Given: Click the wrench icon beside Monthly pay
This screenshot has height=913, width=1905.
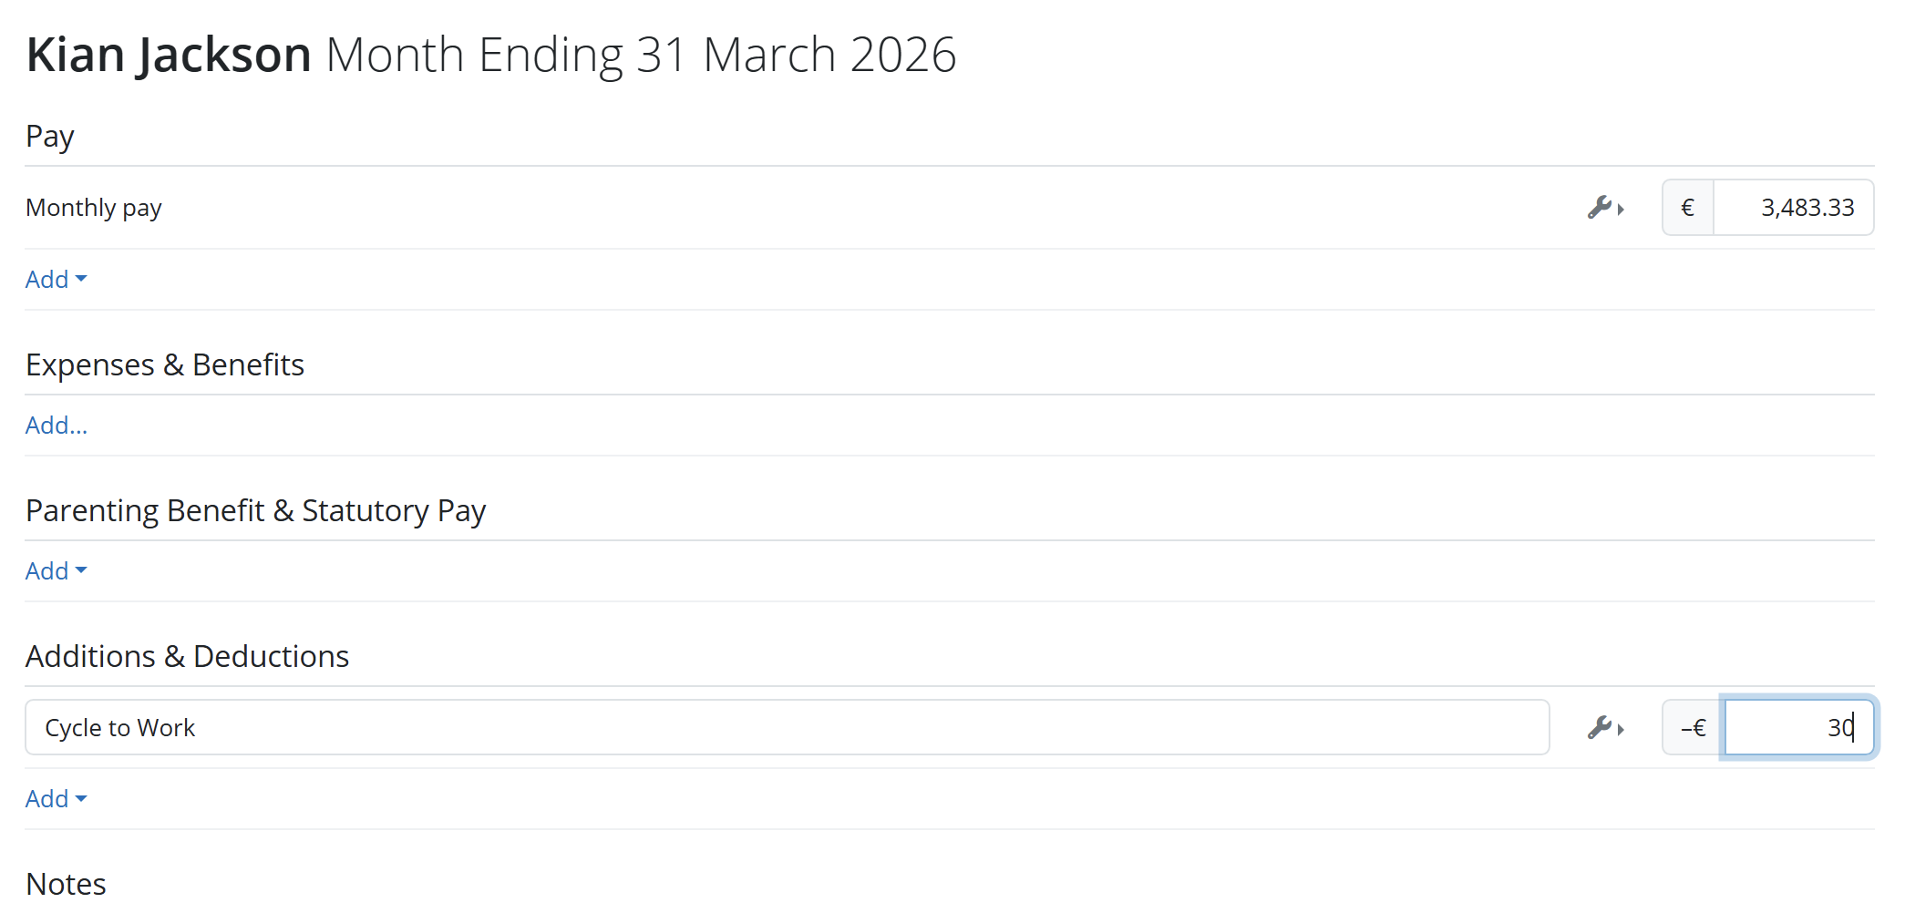Looking at the screenshot, I should pyautogui.click(x=1600, y=208).
